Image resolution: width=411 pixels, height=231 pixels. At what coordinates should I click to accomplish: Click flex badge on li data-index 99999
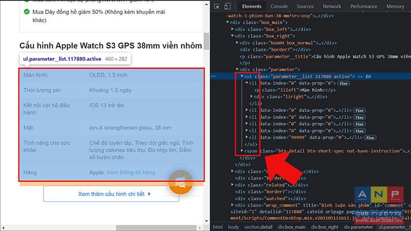click(370, 138)
